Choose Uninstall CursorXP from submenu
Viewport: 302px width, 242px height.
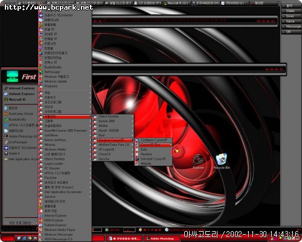tap(153, 159)
